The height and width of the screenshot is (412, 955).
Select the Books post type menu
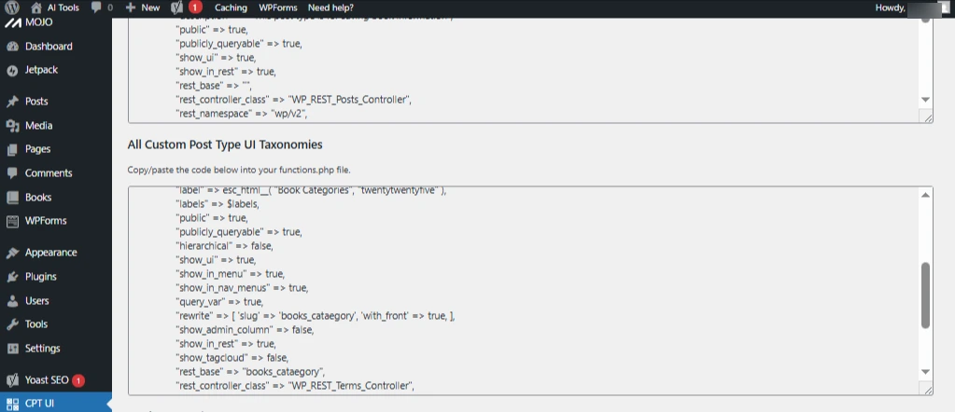coord(38,198)
